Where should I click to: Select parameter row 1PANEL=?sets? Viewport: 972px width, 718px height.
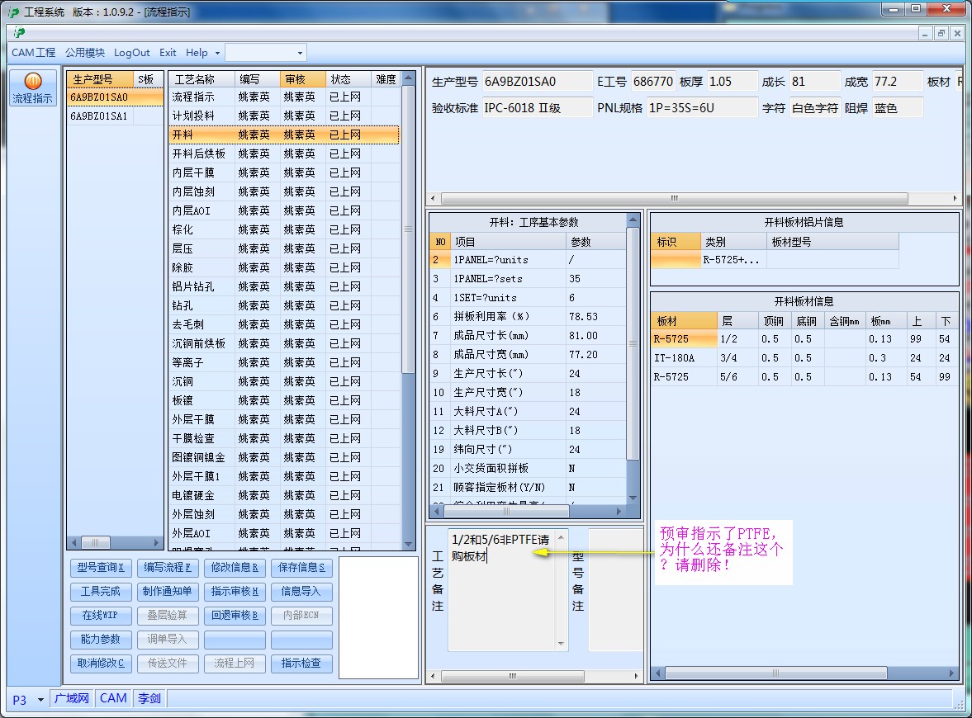coord(528,279)
